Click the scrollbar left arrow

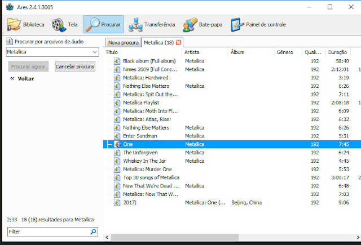click(x=107, y=237)
